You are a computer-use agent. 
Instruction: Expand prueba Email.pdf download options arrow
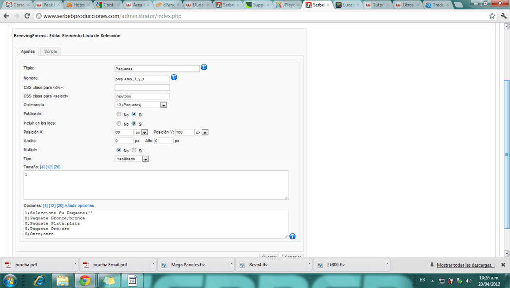(153, 264)
